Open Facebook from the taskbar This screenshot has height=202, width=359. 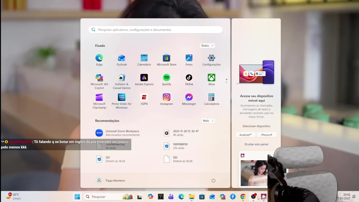pos(233,197)
